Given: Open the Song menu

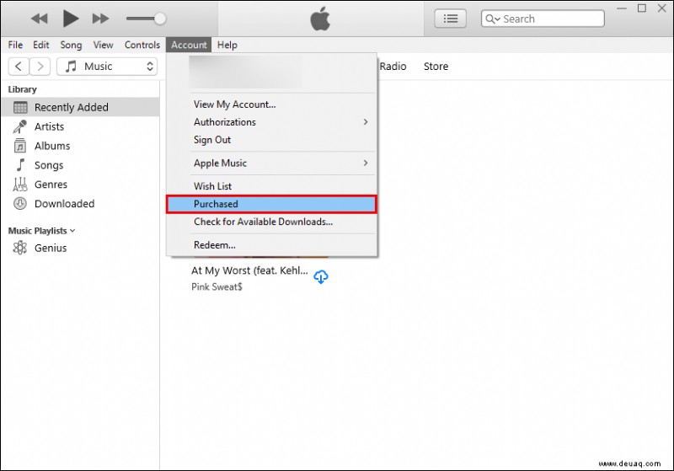Looking at the screenshot, I should click(x=71, y=45).
